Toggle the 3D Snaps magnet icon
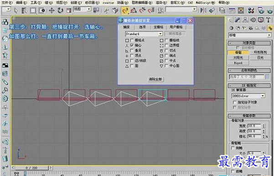This screenshot has width=274, height=176. 125,11
